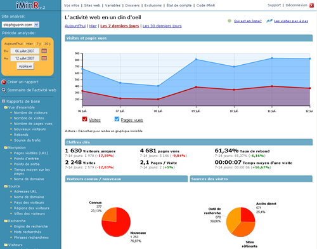Click the footsteps icon for Les visites pas à pas
The width and height of the screenshot is (317, 249).
coord(269,21)
